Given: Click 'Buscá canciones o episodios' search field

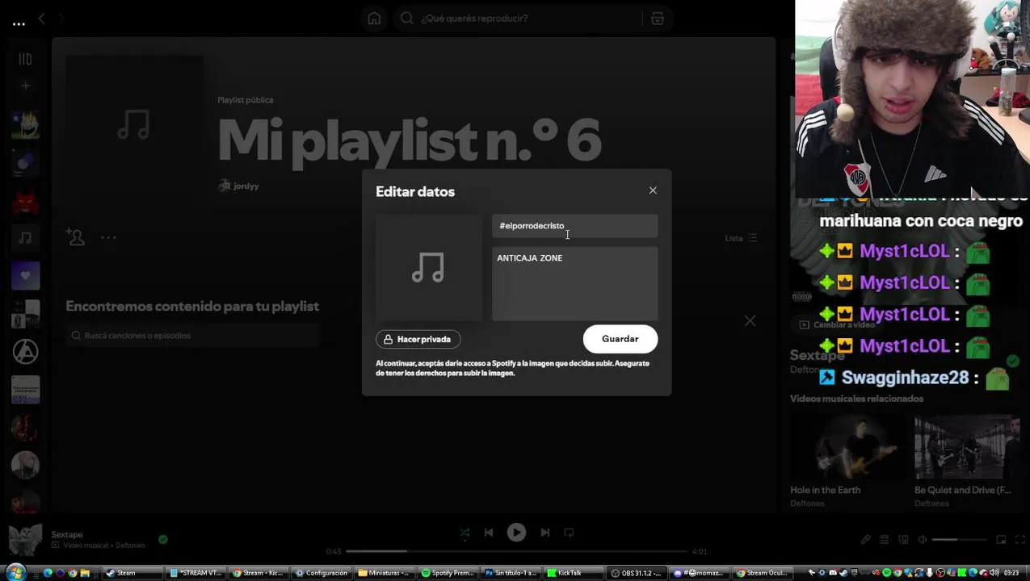Looking at the screenshot, I should 192,335.
